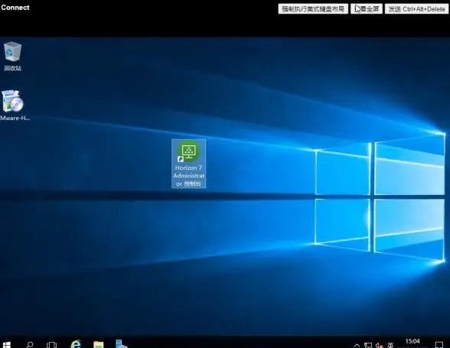Open Task View on the taskbar

(52, 344)
